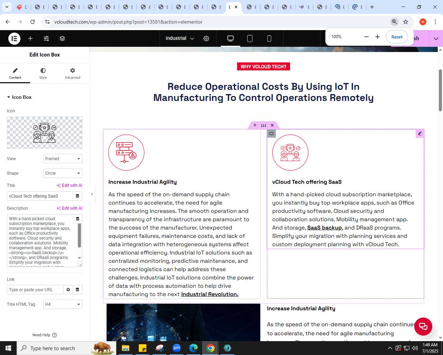Zoom in with the plus button
Screen dimensions: 443x355
(x=378, y=37)
